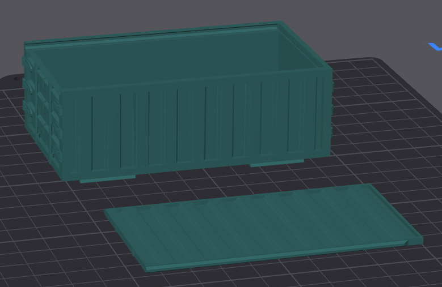
Task: Click the container's front right foot
Action: pos(276,163)
